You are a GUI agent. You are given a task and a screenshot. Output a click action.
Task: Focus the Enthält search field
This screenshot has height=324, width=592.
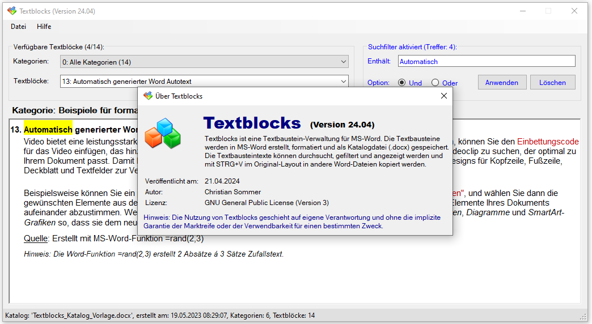(x=487, y=61)
